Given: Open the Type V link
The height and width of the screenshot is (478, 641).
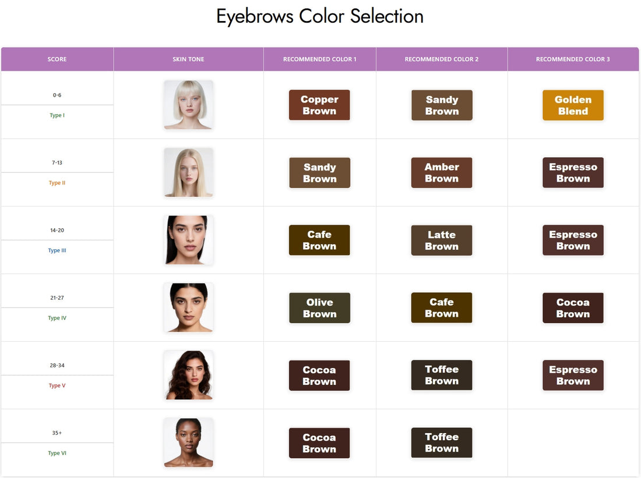Looking at the screenshot, I should point(57,385).
